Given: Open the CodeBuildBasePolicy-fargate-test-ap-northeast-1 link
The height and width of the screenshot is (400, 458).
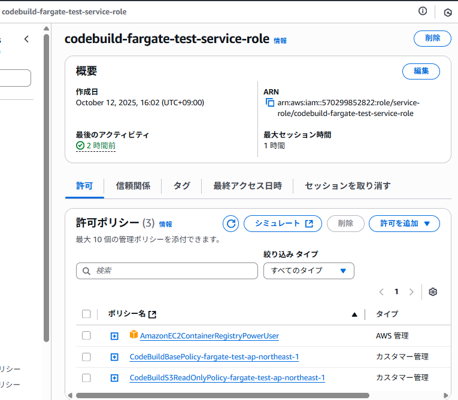Looking at the screenshot, I should tap(214, 357).
